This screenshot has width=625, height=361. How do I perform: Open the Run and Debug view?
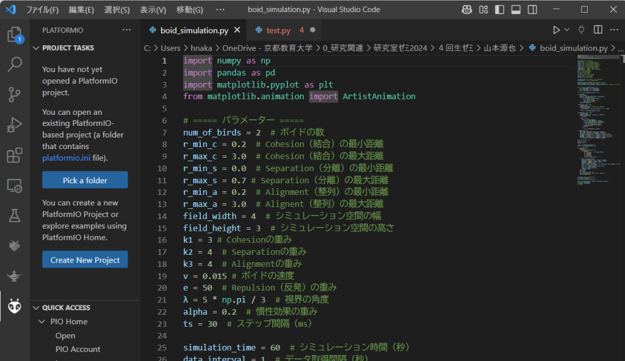pos(14,125)
